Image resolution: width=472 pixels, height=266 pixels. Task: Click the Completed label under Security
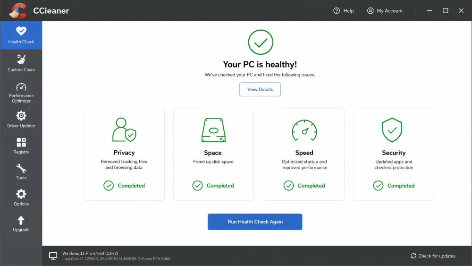point(401,186)
